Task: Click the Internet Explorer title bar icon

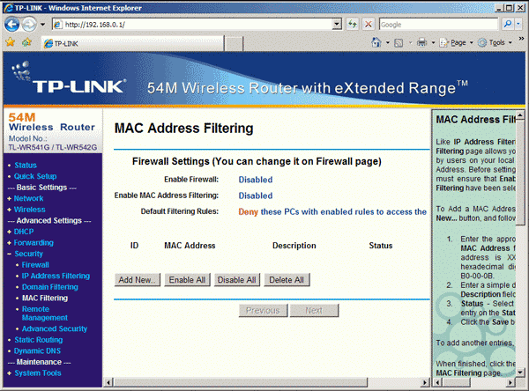Action: [x=9, y=8]
